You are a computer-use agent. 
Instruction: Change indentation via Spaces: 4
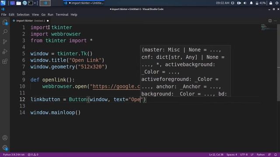point(232,155)
